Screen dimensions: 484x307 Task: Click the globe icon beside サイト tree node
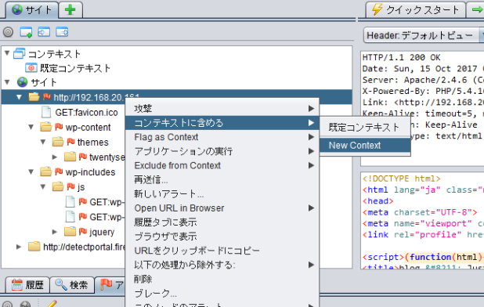(22, 82)
